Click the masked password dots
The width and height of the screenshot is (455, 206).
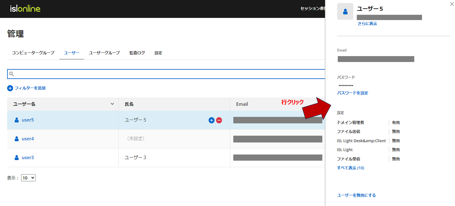pos(346,85)
